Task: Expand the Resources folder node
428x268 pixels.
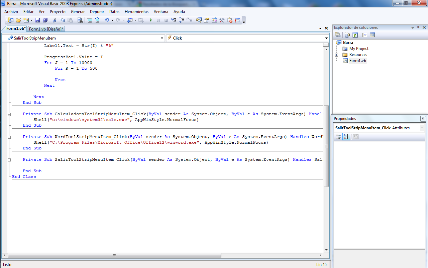Action: click(337, 55)
